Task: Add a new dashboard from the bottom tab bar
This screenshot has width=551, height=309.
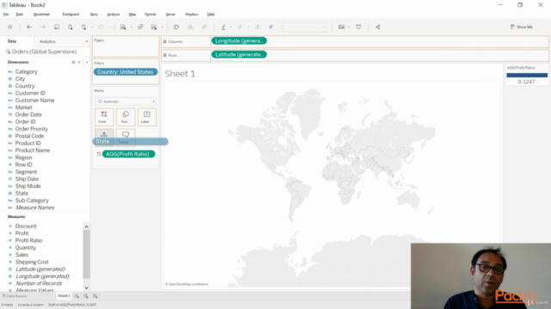Action: (x=86, y=296)
